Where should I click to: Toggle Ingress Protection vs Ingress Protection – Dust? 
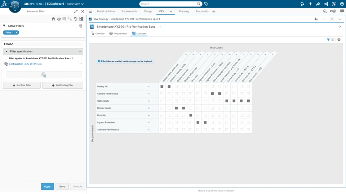coord(198,123)
